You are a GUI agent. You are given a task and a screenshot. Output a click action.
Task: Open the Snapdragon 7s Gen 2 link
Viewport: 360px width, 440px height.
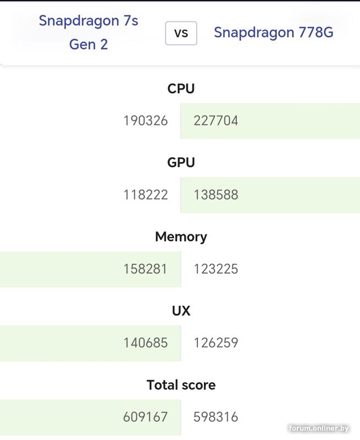point(88,32)
